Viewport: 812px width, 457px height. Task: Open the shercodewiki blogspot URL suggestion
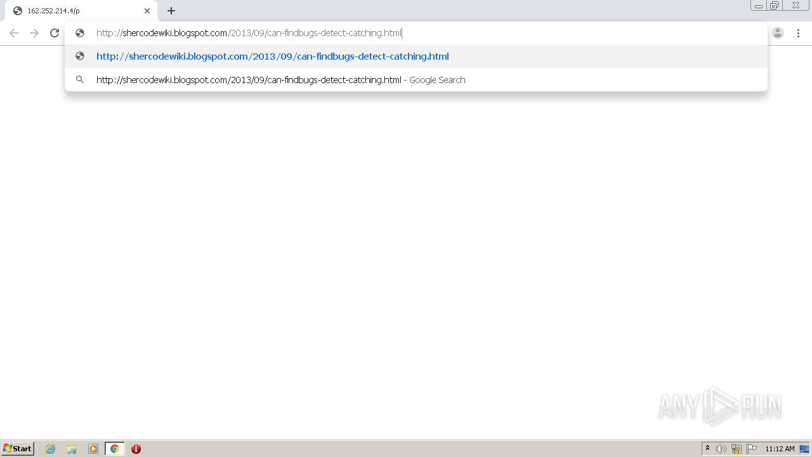coord(416,56)
